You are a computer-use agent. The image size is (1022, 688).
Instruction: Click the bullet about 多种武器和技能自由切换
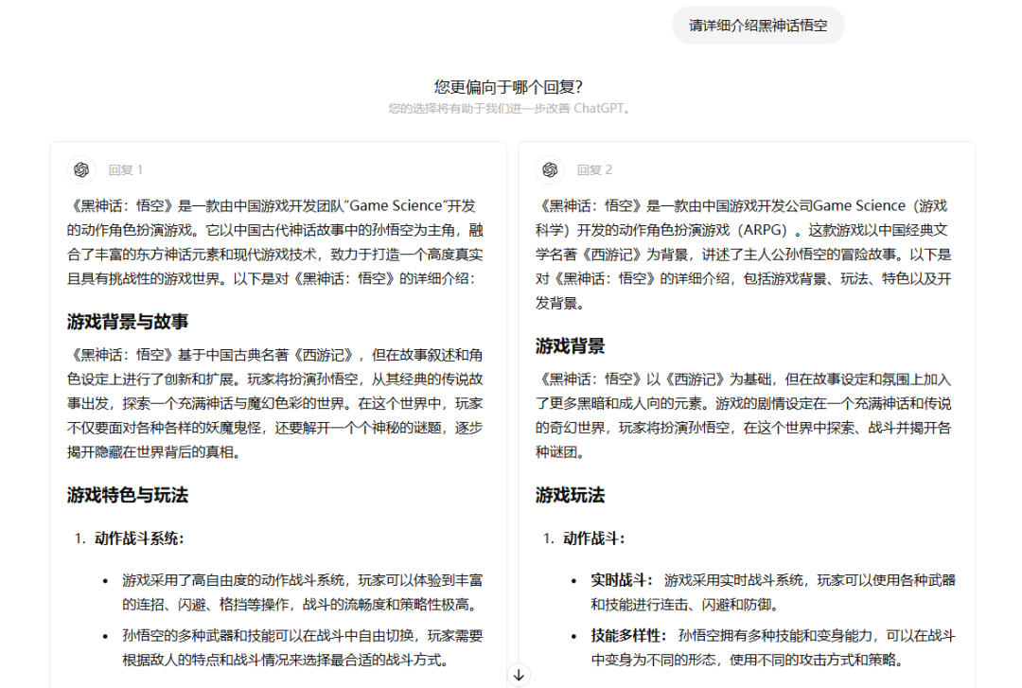(302, 647)
